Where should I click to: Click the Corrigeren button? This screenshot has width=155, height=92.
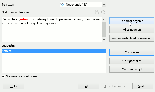tap(132, 52)
